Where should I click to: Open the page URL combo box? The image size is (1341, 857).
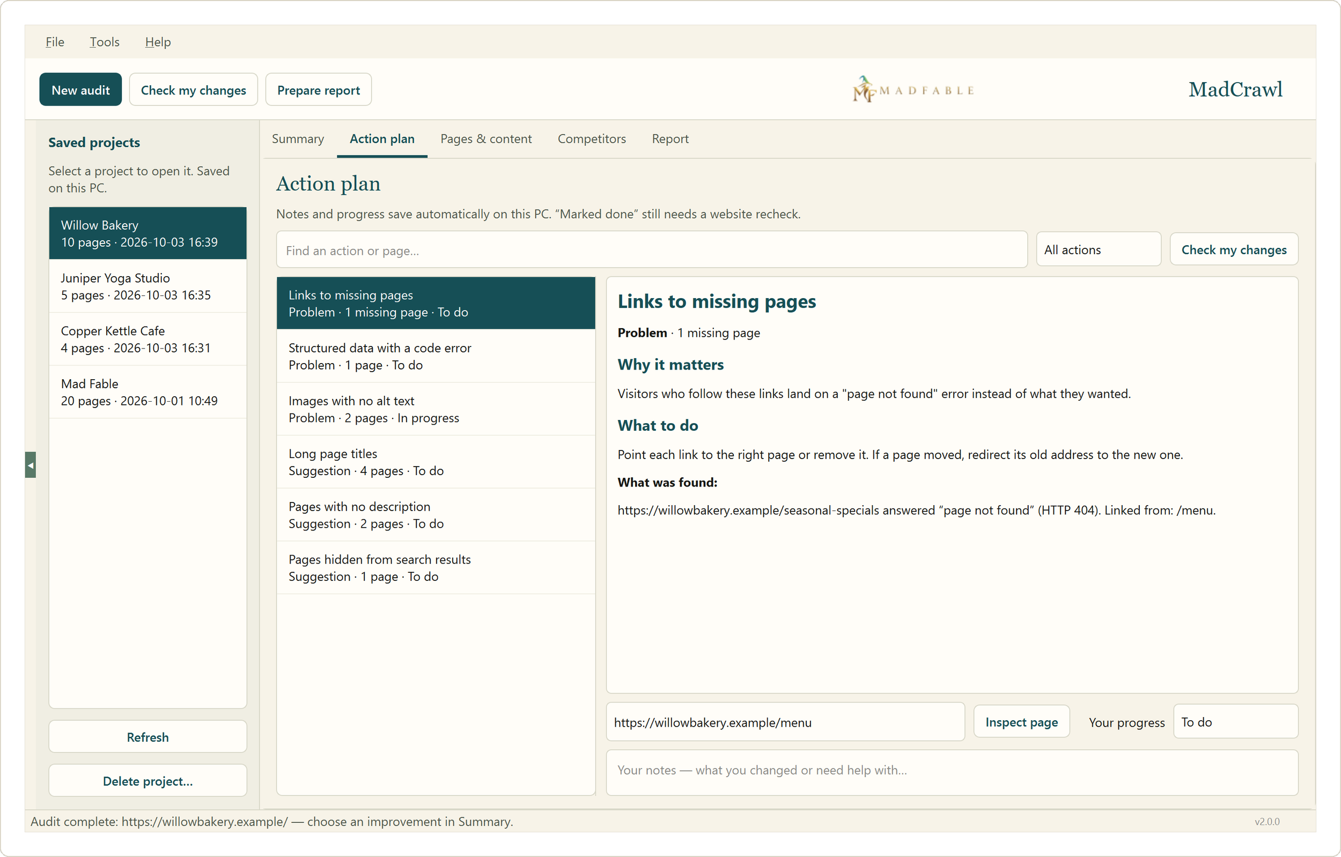[785, 722]
